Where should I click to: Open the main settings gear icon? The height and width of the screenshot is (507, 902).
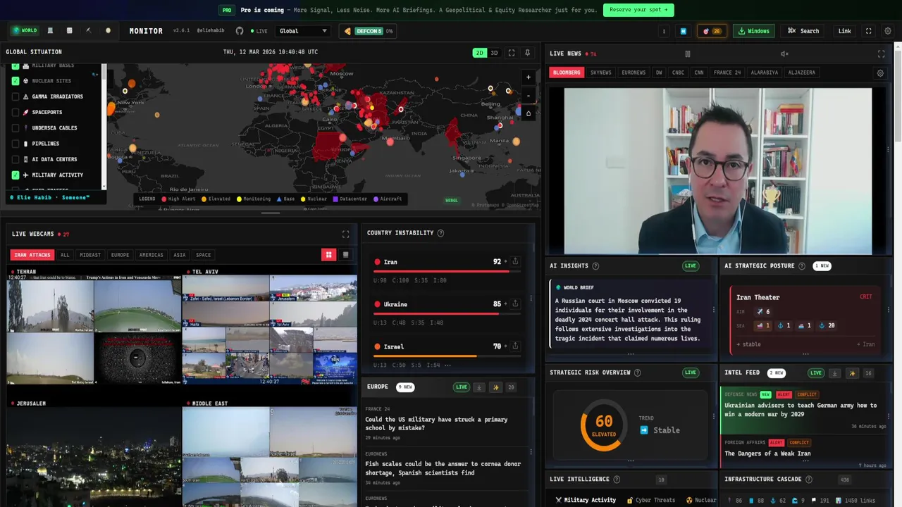[x=888, y=31]
